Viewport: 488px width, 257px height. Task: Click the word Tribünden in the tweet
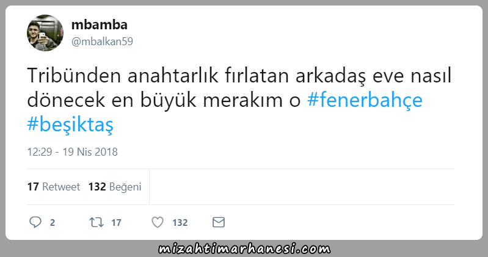74,76
